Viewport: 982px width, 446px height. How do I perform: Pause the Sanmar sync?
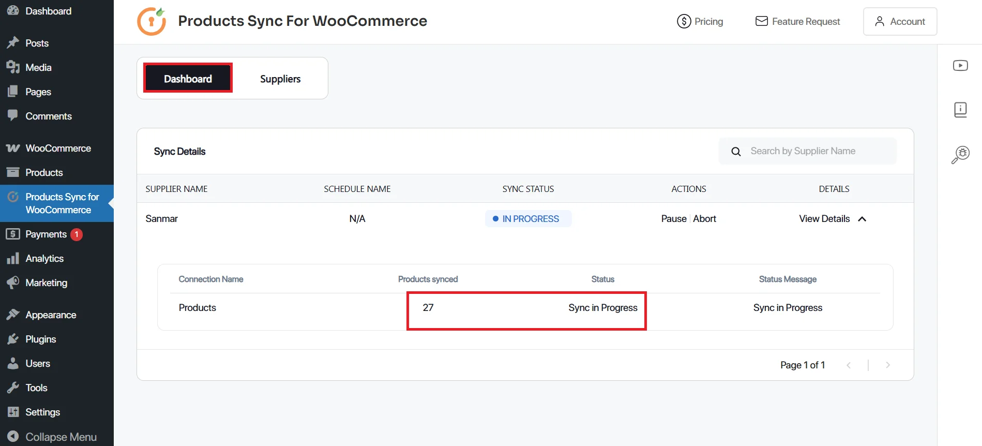coord(674,219)
